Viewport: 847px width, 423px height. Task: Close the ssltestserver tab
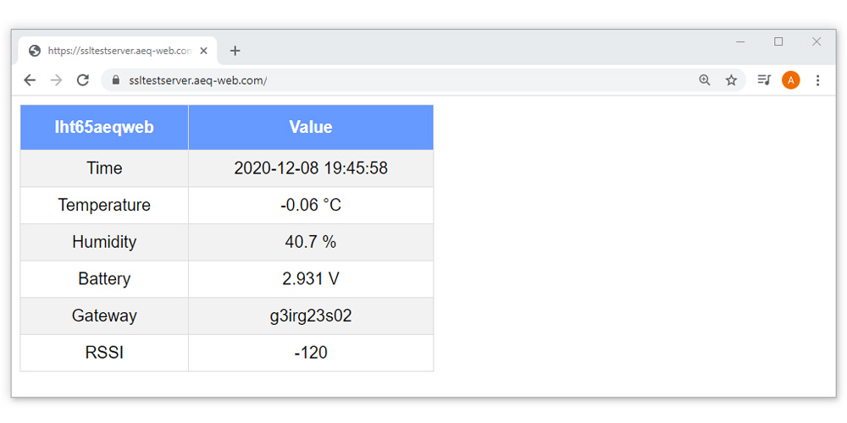point(203,51)
